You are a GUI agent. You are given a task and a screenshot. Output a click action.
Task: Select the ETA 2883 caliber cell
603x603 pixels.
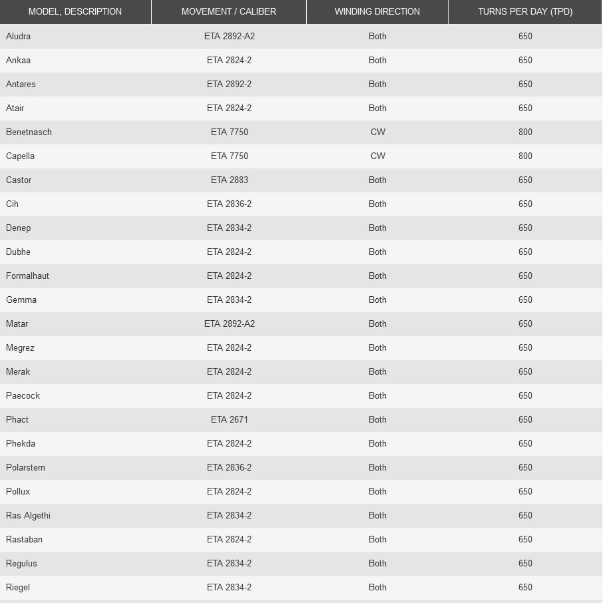point(229,180)
